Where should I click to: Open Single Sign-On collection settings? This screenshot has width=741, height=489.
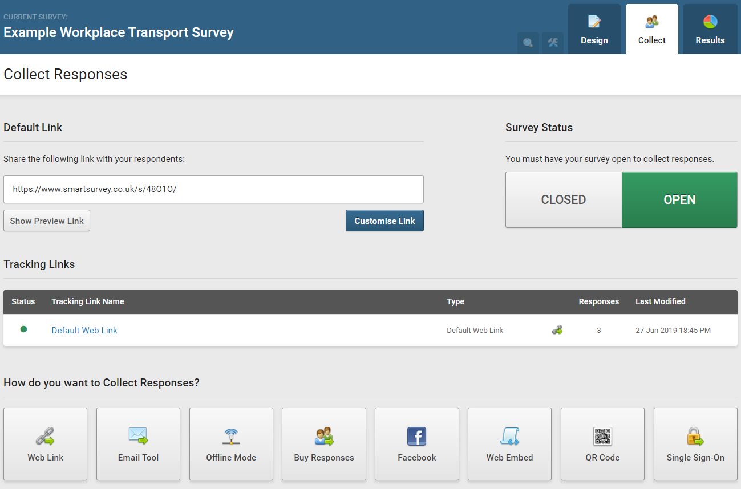(695, 444)
